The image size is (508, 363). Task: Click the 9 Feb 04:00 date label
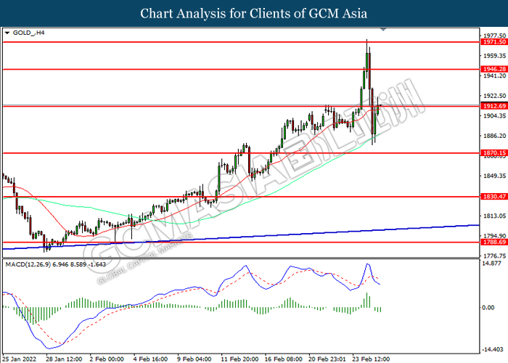tap(194, 359)
